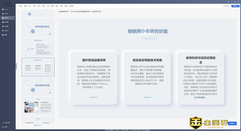Click the white status pill beside the blue button
The height and width of the screenshot is (131, 241).
click(226, 6)
